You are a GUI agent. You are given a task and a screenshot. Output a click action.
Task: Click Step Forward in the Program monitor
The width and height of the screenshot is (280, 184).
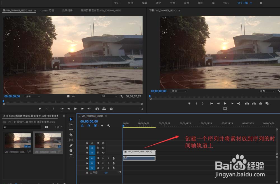tap(232, 103)
